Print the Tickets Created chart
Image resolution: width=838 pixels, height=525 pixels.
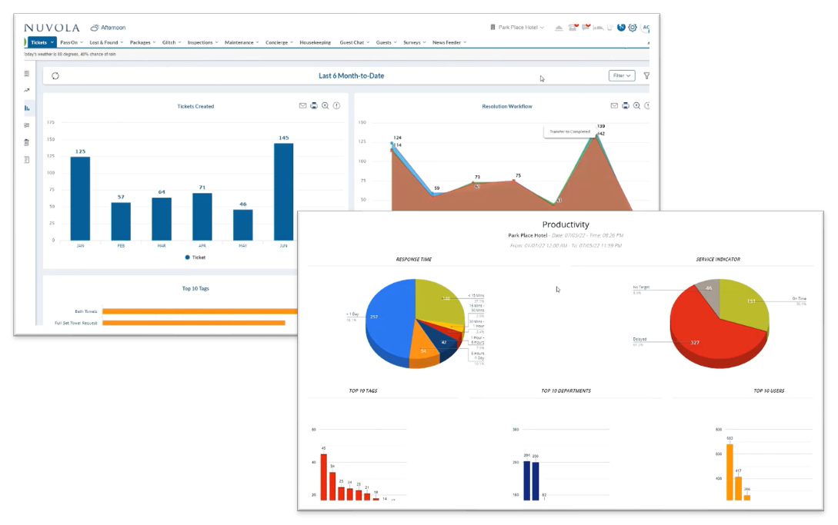click(x=314, y=106)
